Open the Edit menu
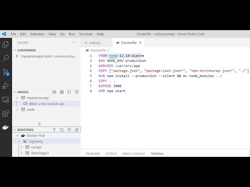This screenshot has width=250, height=187. 23,34
